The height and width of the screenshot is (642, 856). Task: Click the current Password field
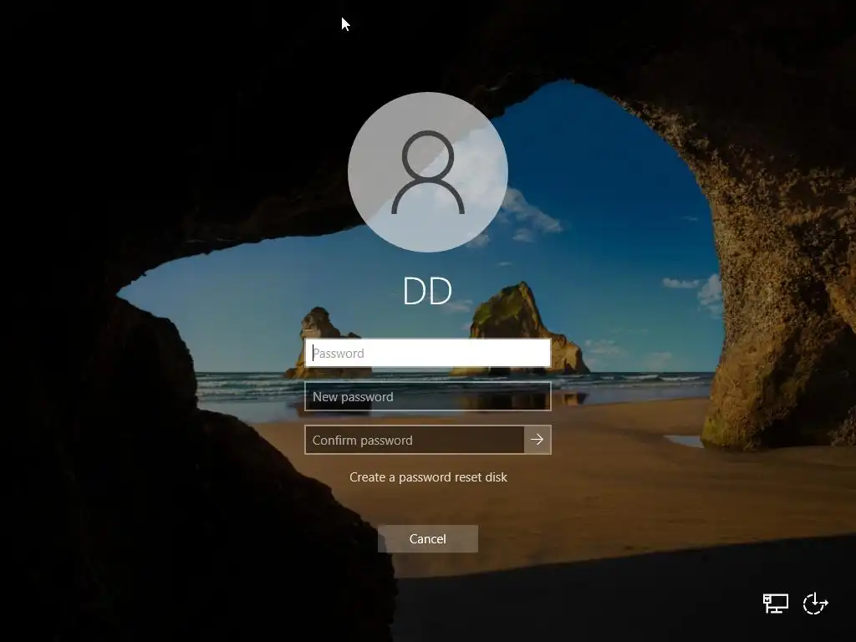(x=427, y=353)
